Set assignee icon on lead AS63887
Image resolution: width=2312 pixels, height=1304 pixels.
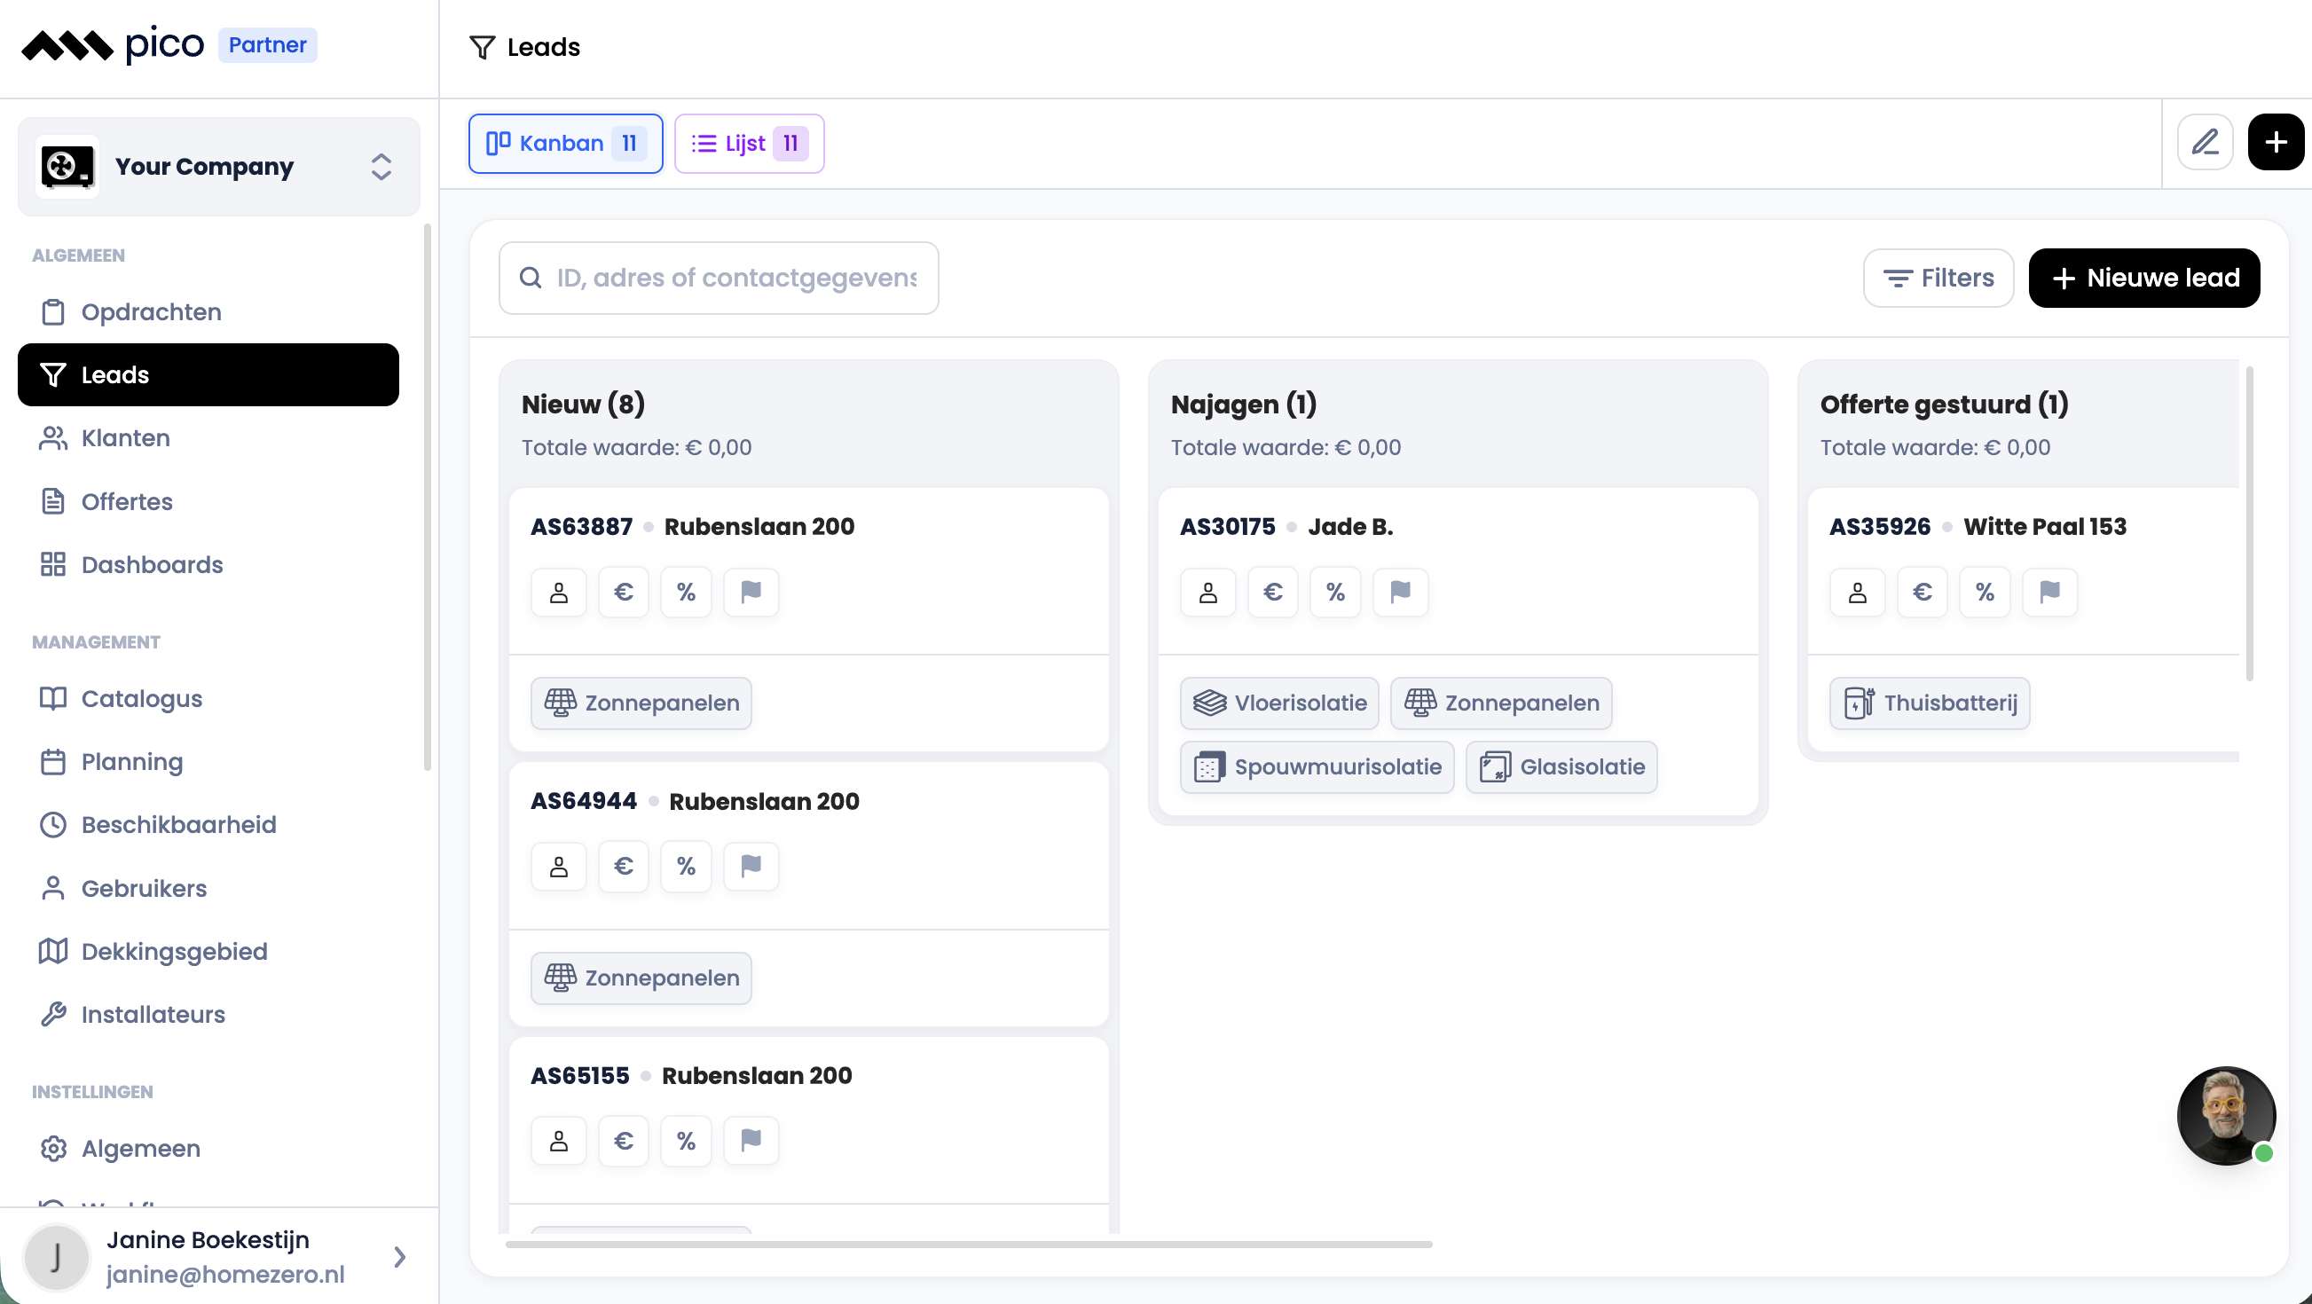click(558, 593)
